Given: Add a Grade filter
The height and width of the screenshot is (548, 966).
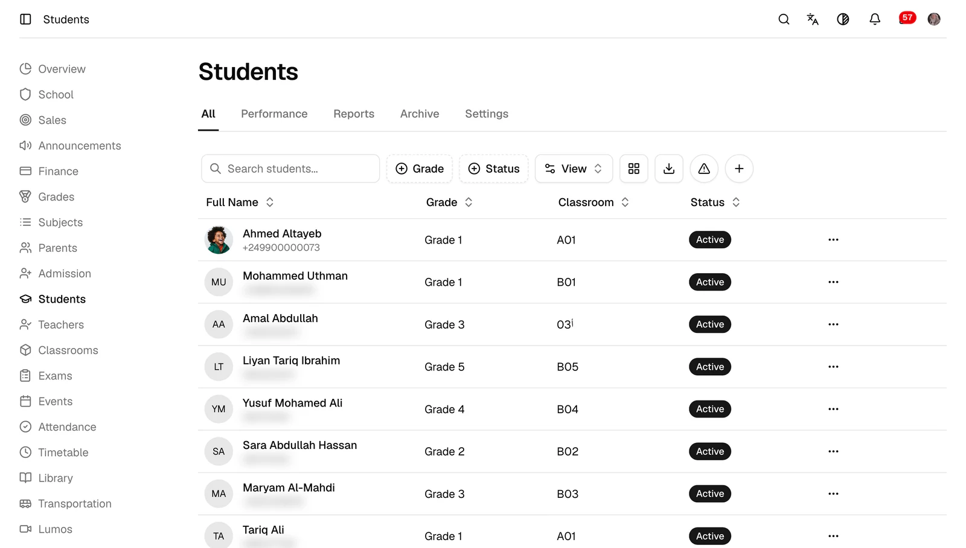Looking at the screenshot, I should [x=420, y=169].
